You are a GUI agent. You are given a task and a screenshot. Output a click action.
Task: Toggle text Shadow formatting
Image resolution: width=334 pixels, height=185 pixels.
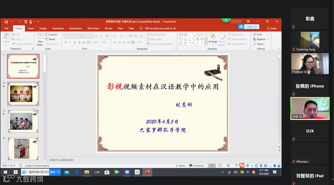pyautogui.click(x=79, y=42)
